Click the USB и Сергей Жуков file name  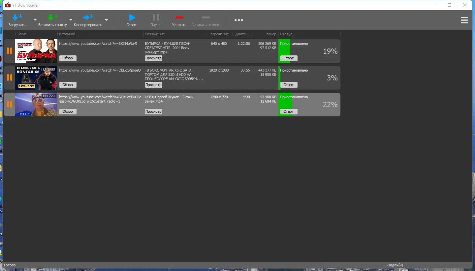coord(169,99)
